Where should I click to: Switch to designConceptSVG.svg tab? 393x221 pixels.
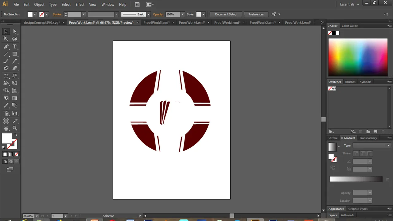[42, 23]
